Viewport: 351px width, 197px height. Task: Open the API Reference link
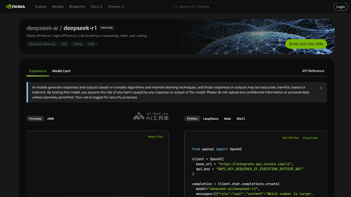click(313, 71)
